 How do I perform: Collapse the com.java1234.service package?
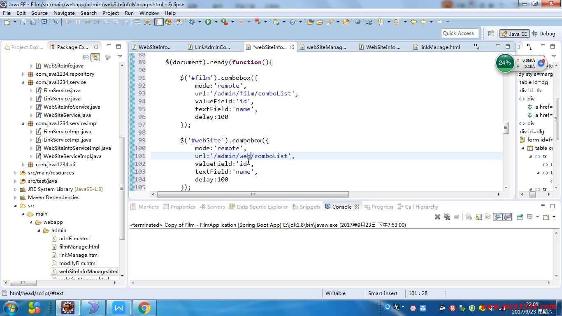[23, 82]
